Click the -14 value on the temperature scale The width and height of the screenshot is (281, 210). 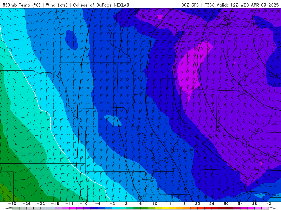pyautogui.click(x=69, y=204)
